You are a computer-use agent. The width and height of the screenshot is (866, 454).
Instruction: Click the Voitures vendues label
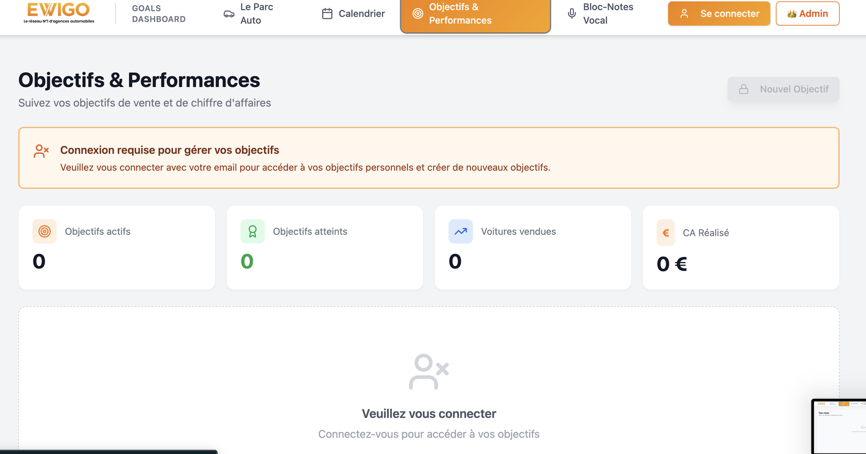[518, 232]
